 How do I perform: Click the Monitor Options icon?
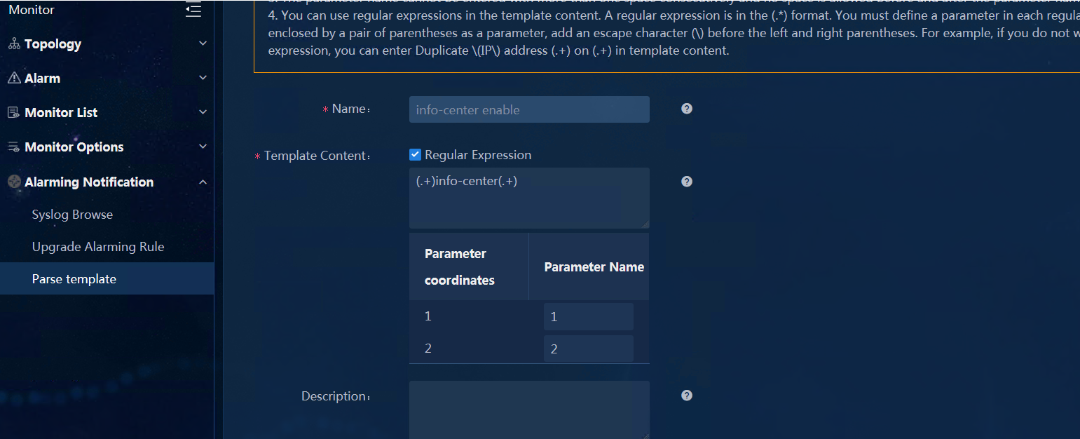pos(14,147)
